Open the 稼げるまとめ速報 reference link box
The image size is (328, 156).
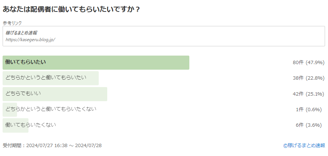coord(163,36)
